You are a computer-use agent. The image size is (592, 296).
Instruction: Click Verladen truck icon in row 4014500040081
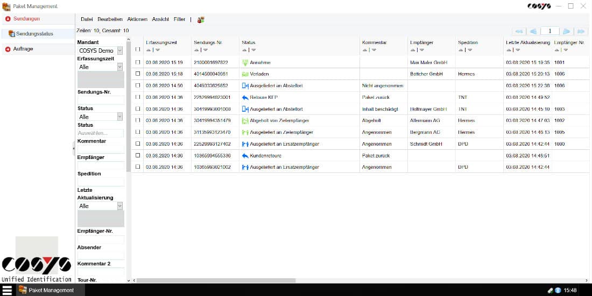(x=245, y=74)
